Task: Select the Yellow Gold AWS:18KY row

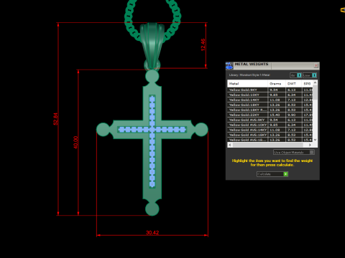Action: (270, 135)
